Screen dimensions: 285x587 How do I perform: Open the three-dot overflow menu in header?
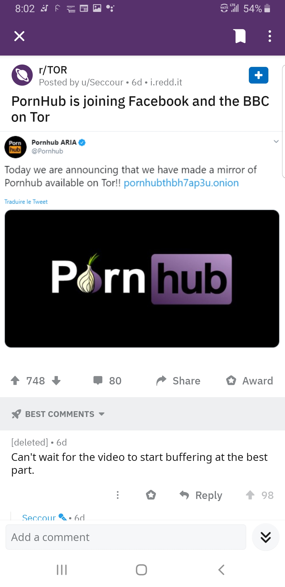pos(269,36)
